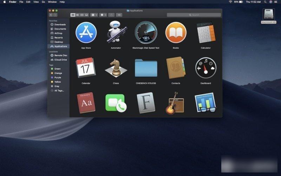The height and width of the screenshot is (176, 281).
Task: Open the Wi-Fi status menu
Action: (x=230, y=2)
